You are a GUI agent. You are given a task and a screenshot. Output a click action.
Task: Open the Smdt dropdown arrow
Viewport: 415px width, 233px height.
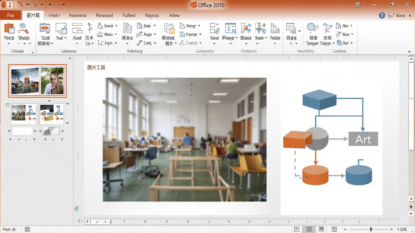pos(116,26)
